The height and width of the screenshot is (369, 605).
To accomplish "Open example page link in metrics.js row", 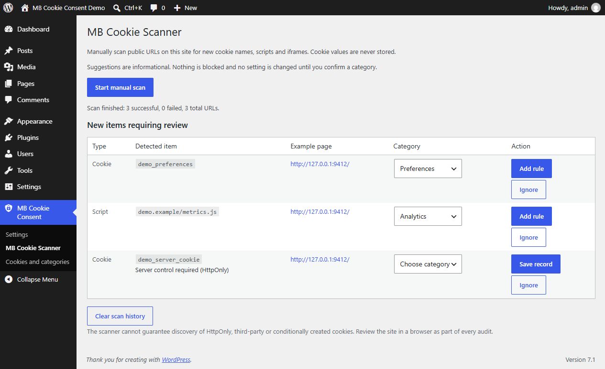I will point(320,211).
